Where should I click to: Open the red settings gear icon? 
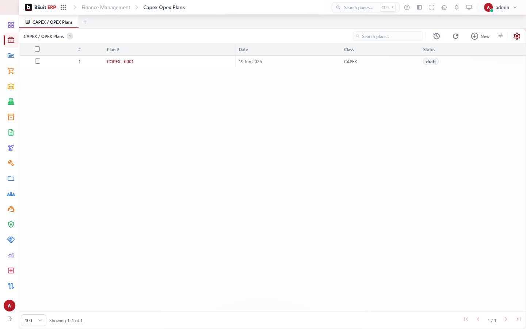(x=517, y=36)
